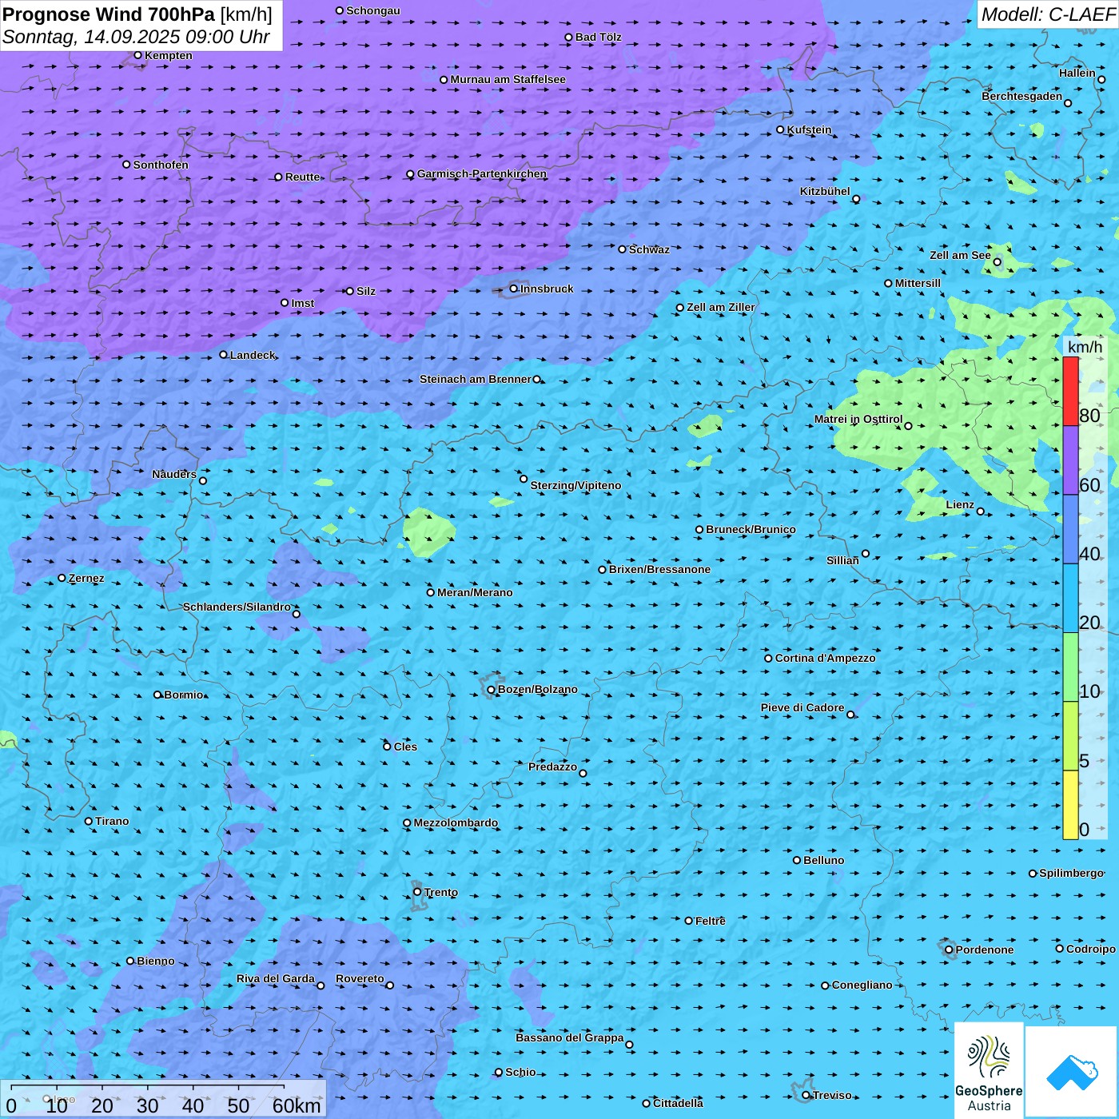
Task: Click the 'Pieve di Cadore' label
Action: [802, 707]
